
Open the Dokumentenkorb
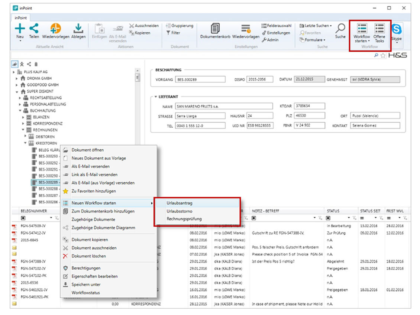click(x=215, y=31)
